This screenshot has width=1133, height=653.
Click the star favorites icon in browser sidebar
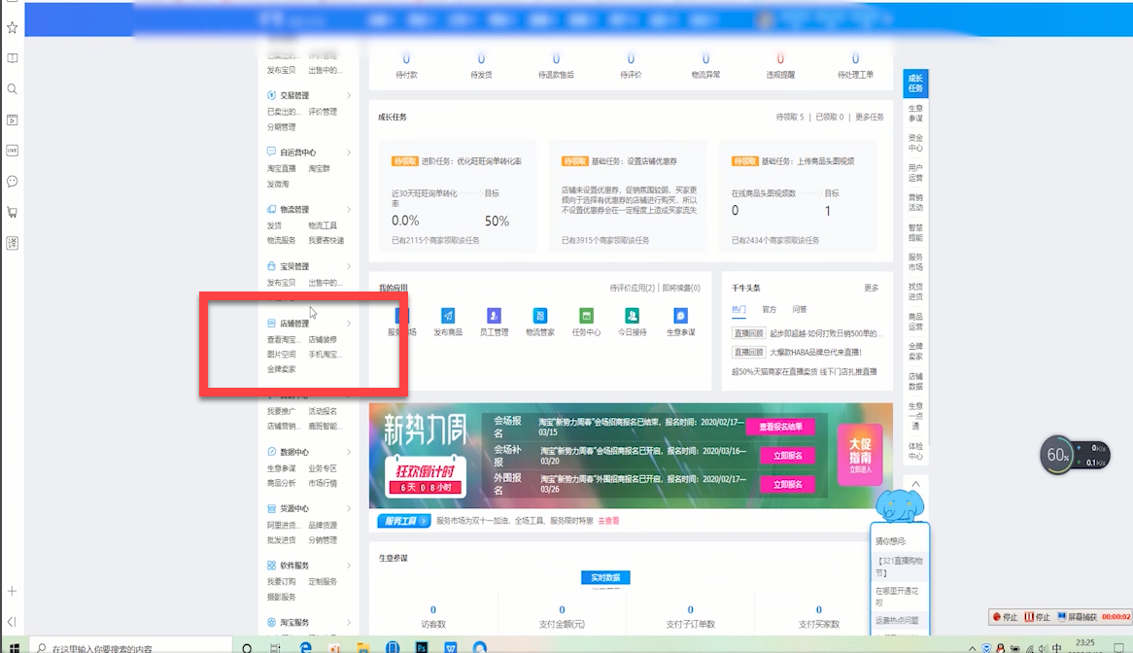pos(13,27)
